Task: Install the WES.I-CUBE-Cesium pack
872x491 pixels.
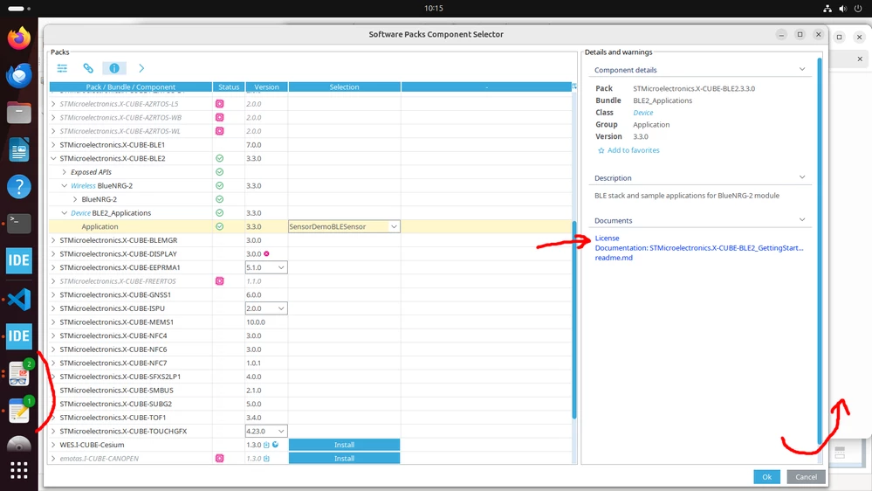Action: pyautogui.click(x=344, y=445)
